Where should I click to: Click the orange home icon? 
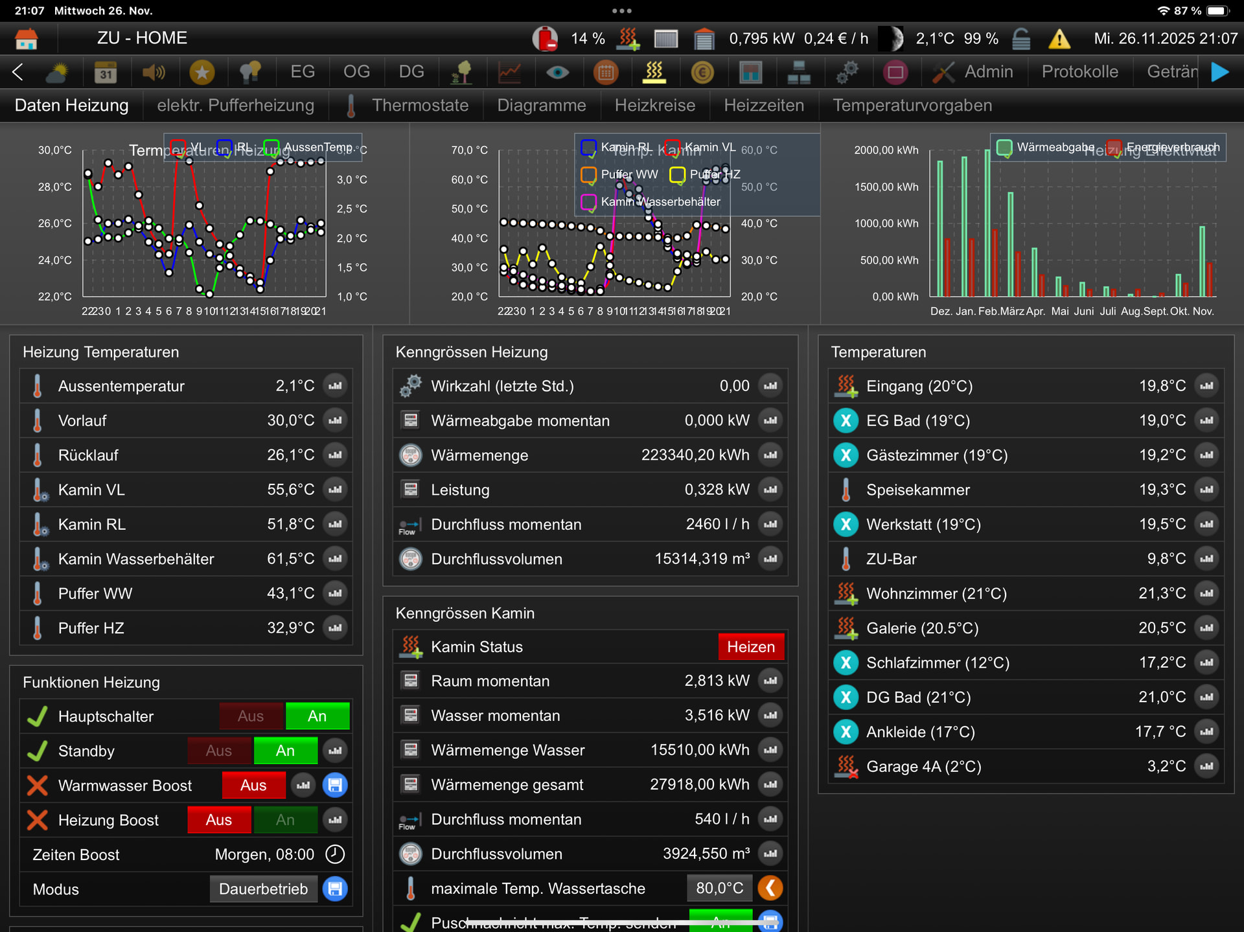[27, 39]
